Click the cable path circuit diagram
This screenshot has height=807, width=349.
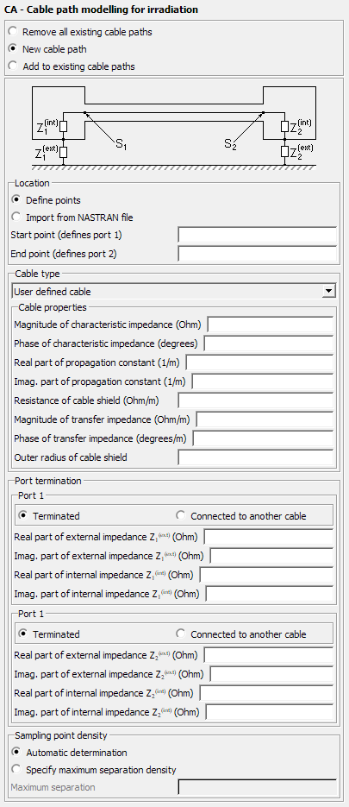click(174, 128)
